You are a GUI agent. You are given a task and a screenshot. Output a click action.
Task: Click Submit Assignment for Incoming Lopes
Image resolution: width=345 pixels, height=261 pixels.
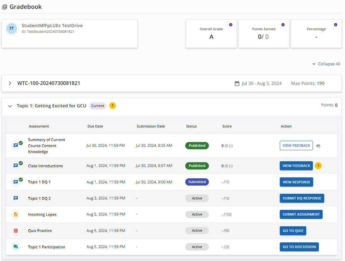(301, 214)
